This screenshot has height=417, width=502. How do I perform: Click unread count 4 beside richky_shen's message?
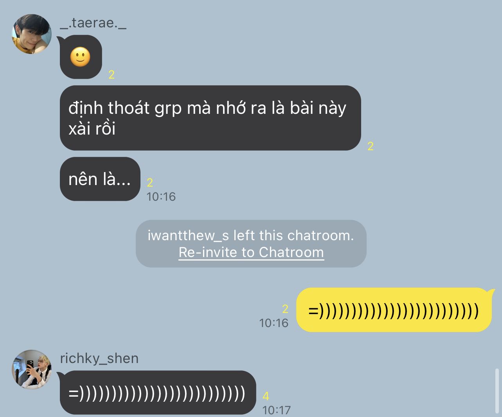coord(266,396)
